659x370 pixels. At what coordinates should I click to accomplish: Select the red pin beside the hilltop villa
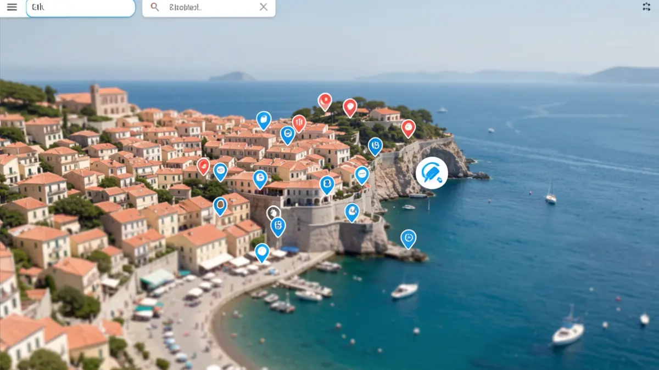point(350,108)
